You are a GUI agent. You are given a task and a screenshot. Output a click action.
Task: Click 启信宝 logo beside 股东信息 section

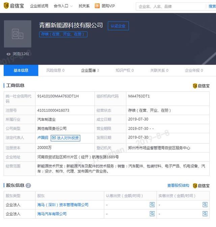click(201, 186)
